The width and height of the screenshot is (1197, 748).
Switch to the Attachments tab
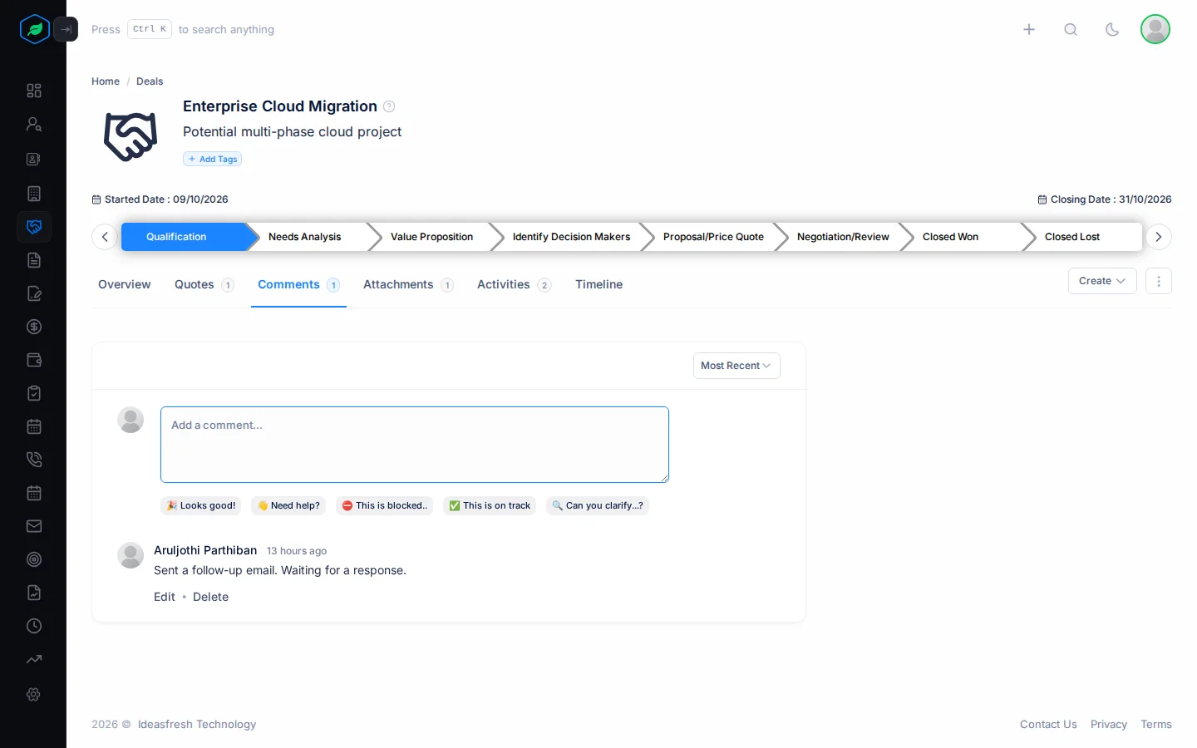point(408,284)
